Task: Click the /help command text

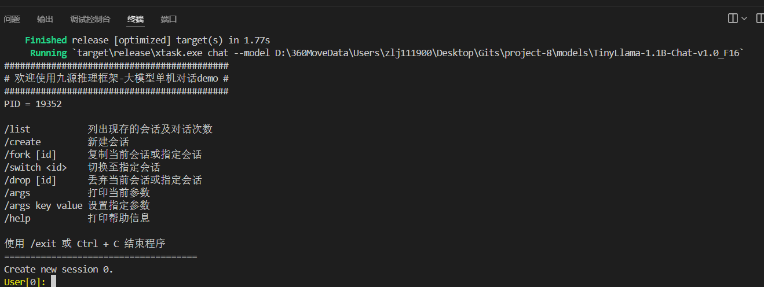Action: [17, 218]
